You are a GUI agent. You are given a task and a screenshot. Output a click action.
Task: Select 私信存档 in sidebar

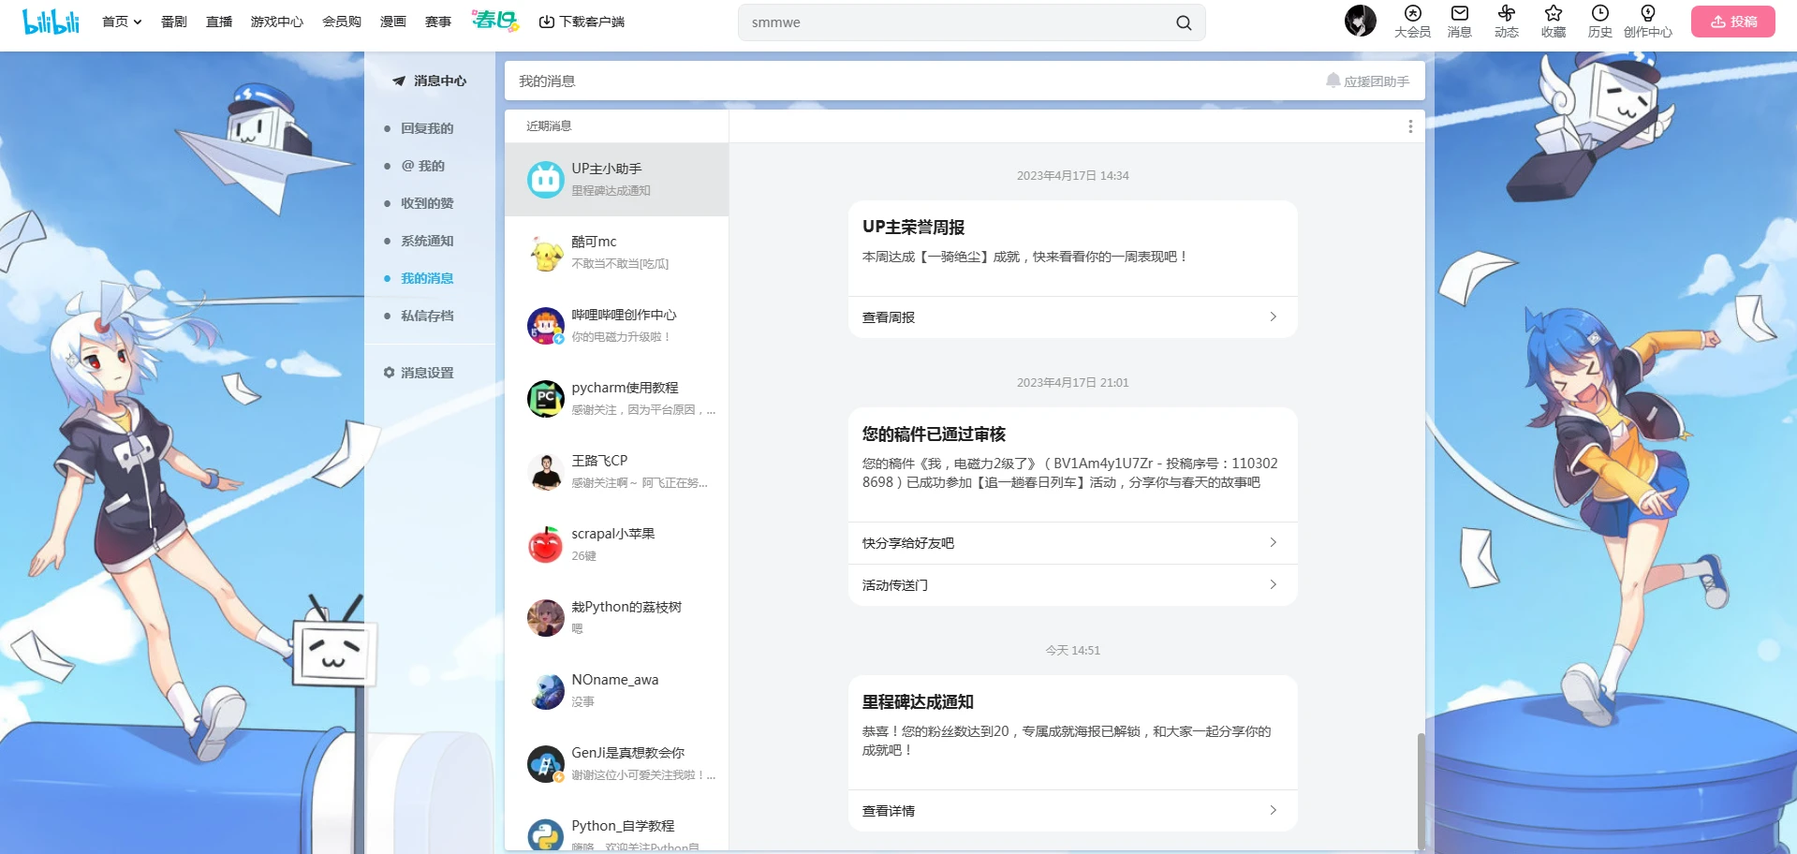click(427, 316)
